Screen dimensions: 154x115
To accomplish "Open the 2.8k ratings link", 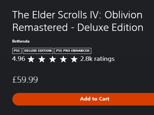I will pos(97,59).
